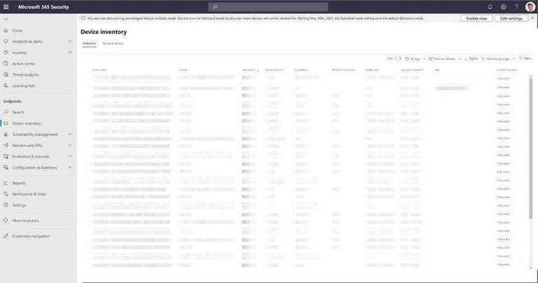Click the banner info icon
Viewport: 538px width, 283px height.
click(x=83, y=18)
